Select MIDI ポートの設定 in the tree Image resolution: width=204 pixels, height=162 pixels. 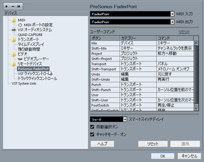coord(39,25)
